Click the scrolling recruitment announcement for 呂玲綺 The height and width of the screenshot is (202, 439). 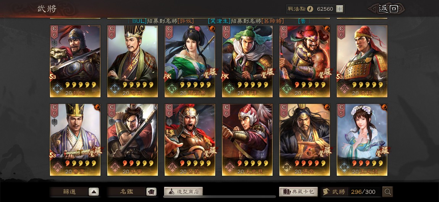(246, 21)
